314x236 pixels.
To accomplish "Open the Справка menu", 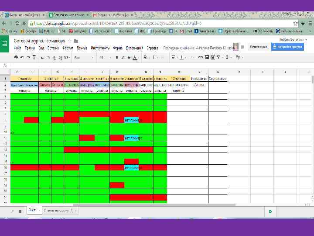I will pyautogui.click(x=152, y=48).
